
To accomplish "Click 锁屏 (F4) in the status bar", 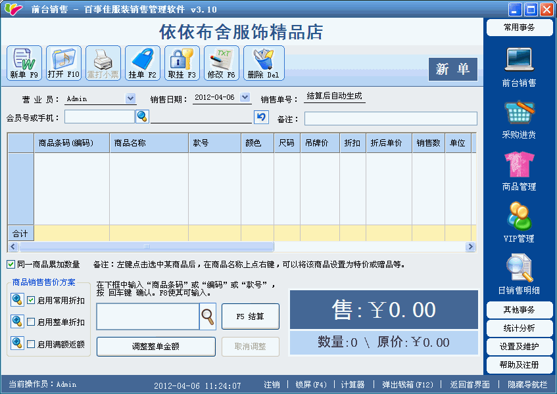I will [311, 385].
